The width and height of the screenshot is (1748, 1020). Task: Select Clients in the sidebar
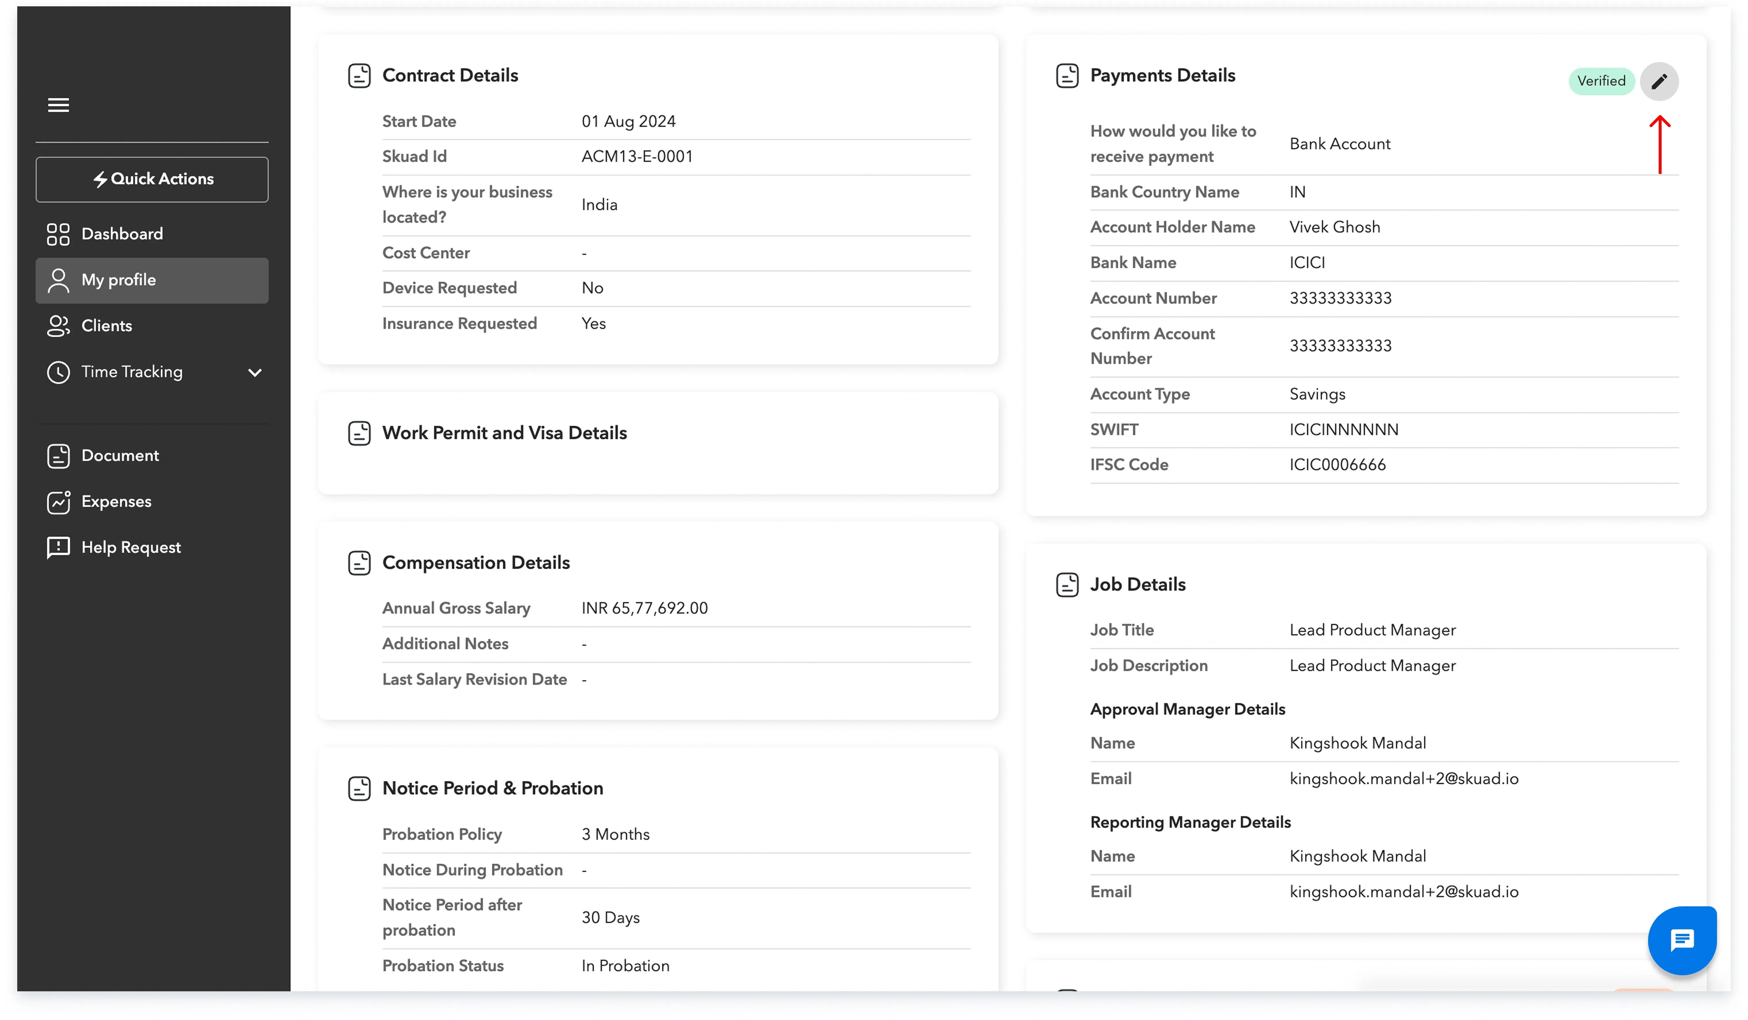(x=107, y=326)
